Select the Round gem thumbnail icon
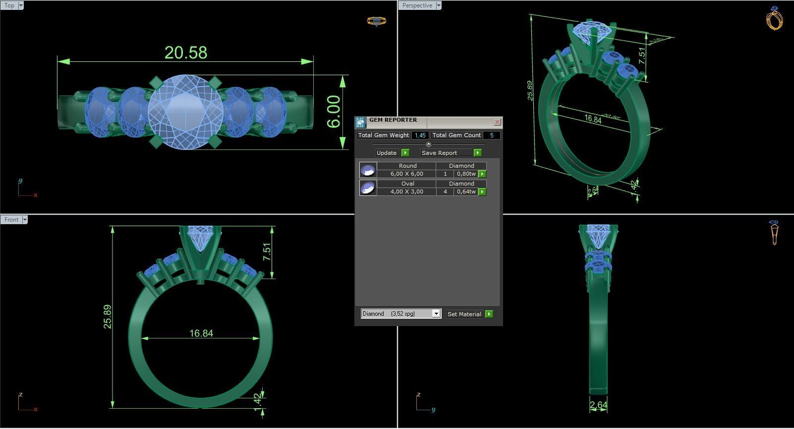The image size is (794, 429). point(368,170)
